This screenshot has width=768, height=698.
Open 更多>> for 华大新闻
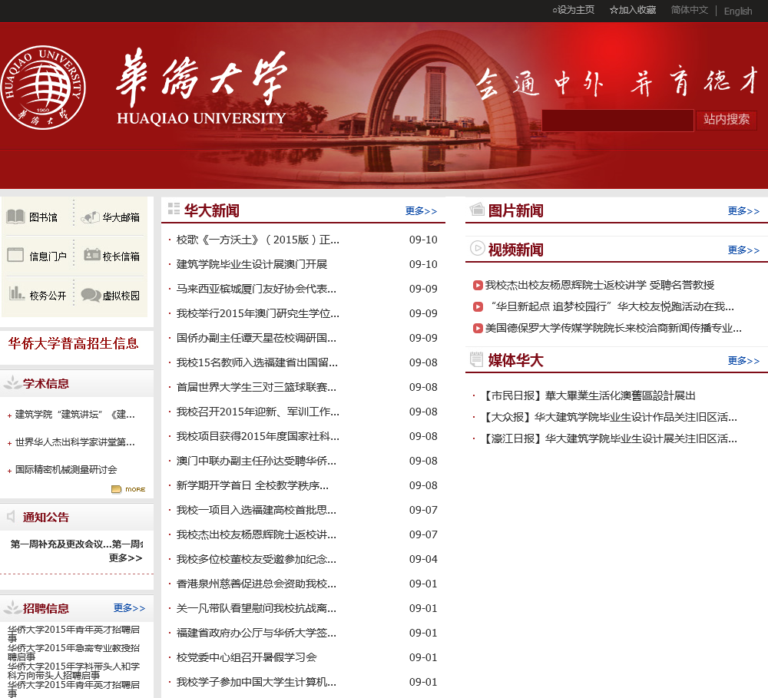click(x=421, y=211)
